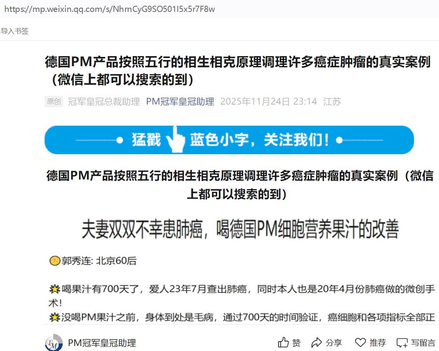Click the 江苏 location label
The height and width of the screenshot is (351, 439).
point(332,101)
